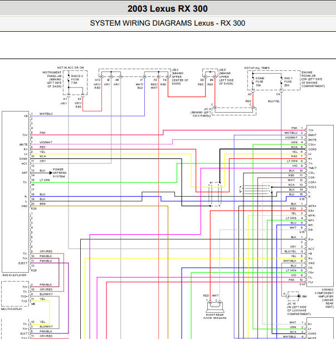Select the "J/C 15" luggage compartment label
The width and height of the screenshot is (336, 339).
[299, 309]
